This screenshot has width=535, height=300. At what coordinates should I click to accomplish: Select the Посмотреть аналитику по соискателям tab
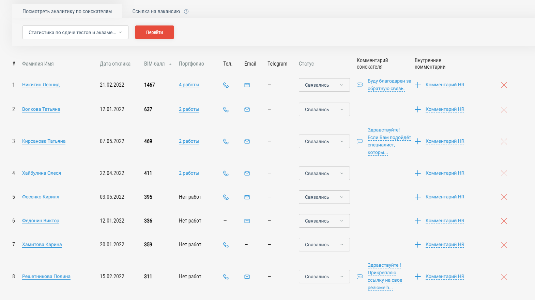point(67,12)
